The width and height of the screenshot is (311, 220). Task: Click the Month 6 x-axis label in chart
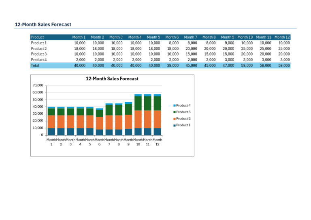(99, 142)
